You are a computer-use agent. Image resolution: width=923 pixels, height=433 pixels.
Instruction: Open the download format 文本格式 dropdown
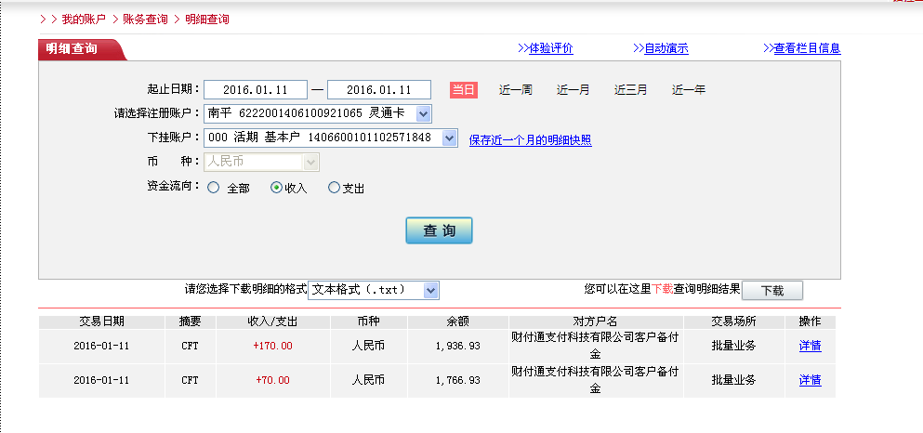tap(430, 290)
